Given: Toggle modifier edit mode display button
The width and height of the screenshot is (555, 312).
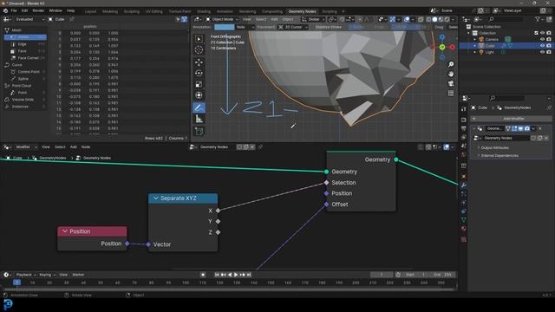Looking at the screenshot, I should point(514,128).
